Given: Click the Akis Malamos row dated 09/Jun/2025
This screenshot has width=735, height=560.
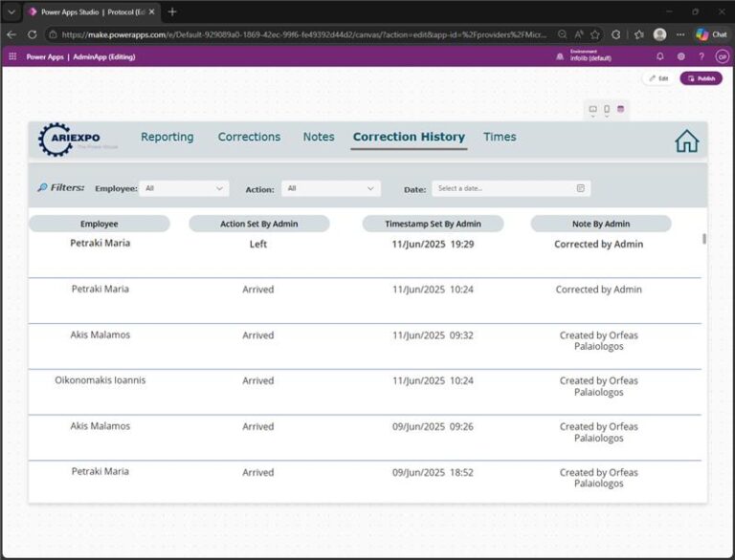Looking at the screenshot, I should click(x=365, y=438).
